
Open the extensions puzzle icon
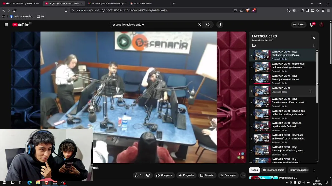(289, 10)
